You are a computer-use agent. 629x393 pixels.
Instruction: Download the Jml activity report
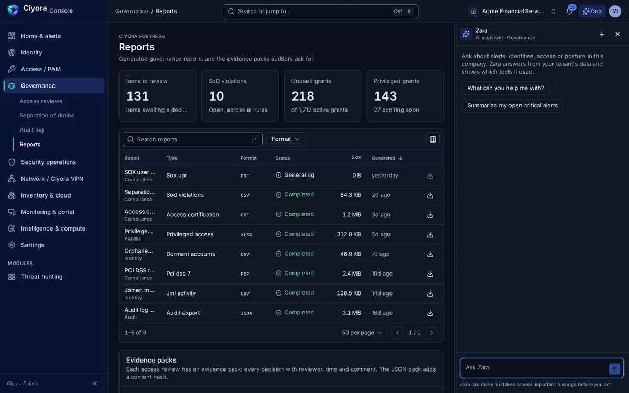pos(430,293)
